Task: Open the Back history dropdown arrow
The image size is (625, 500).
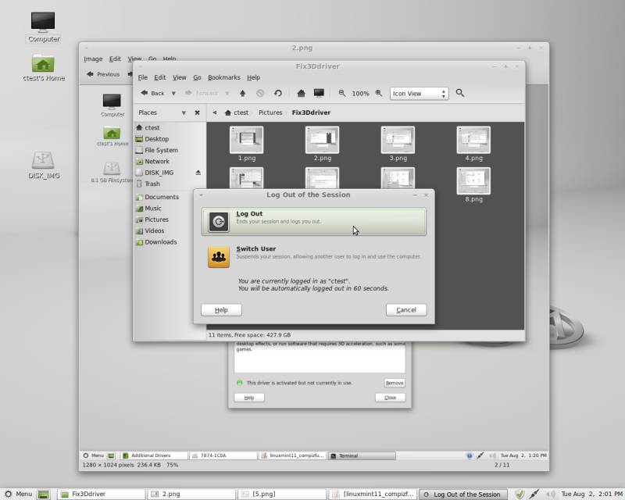Action: pos(173,93)
